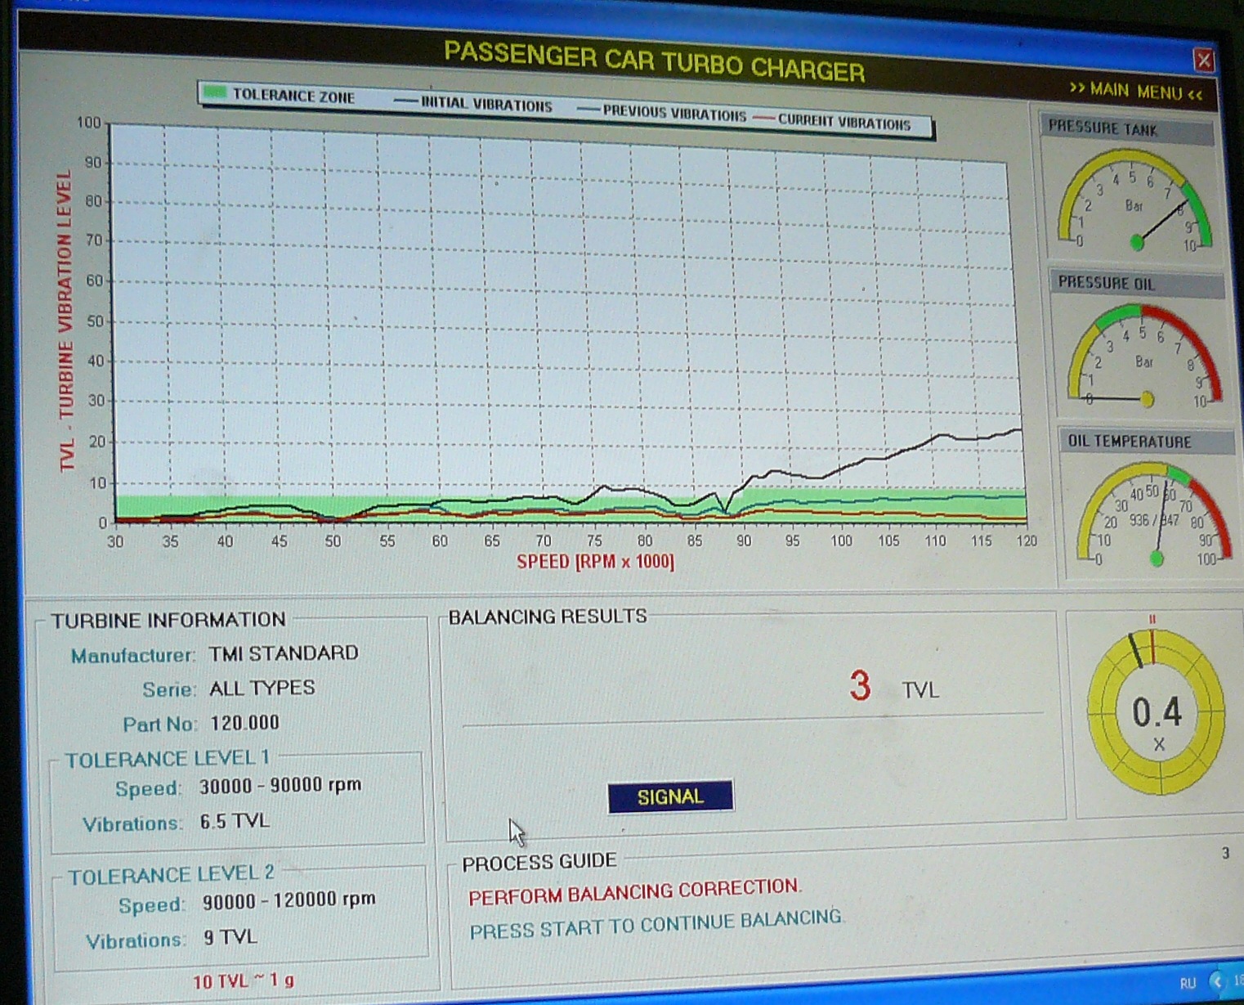This screenshot has width=1244, height=1005.
Task: Click the serie value "ALL TYPES"
Action: tap(262, 688)
